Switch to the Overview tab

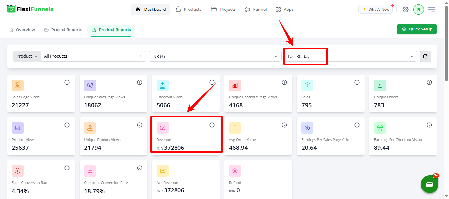pos(22,30)
